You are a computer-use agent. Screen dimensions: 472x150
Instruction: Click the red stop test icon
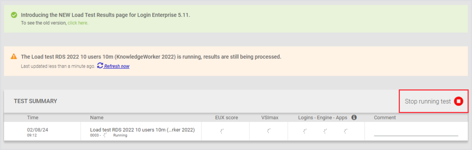tap(459, 101)
